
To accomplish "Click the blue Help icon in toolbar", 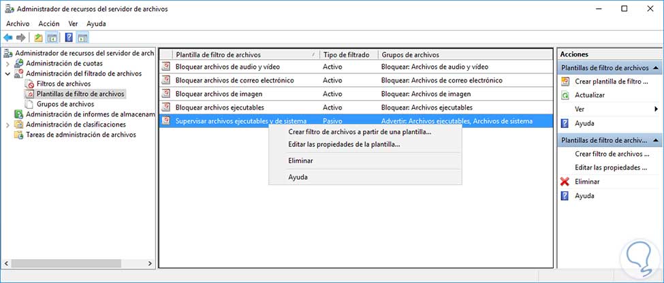I will 69,37.
